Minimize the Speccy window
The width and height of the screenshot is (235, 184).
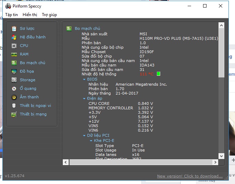coord(189,6)
